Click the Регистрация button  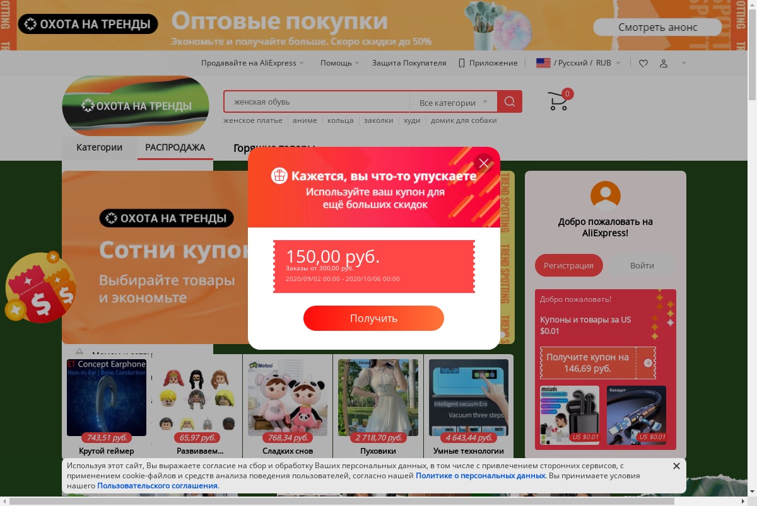(568, 265)
